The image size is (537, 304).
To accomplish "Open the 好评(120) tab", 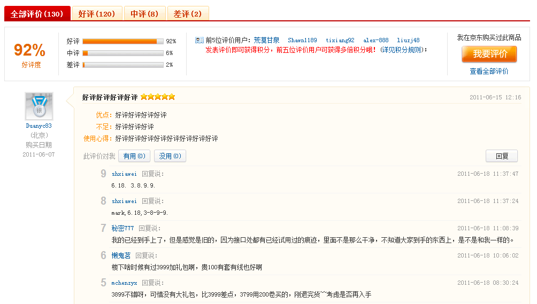I will coord(97,14).
